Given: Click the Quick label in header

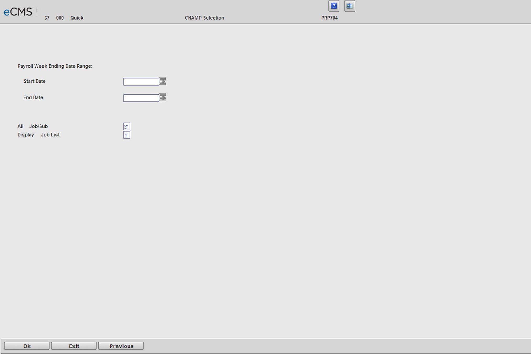Looking at the screenshot, I should (x=77, y=18).
